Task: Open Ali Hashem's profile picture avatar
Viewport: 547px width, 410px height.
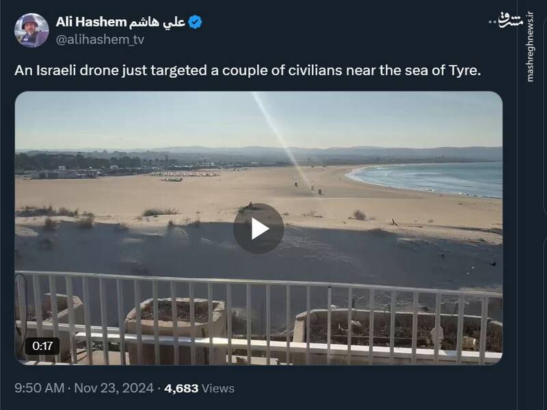Action: [31, 30]
